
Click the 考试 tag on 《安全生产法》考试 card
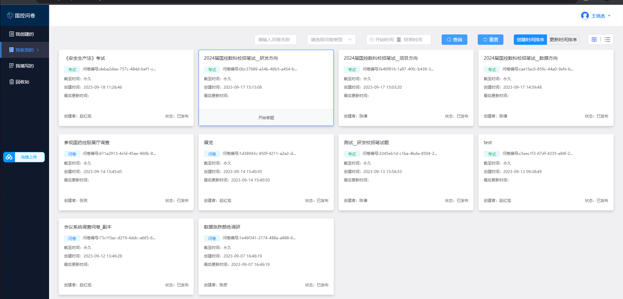coord(72,69)
